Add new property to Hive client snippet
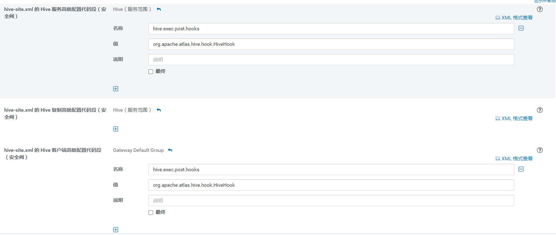The height and width of the screenshot is (235, 556). [x=116, y=230]
